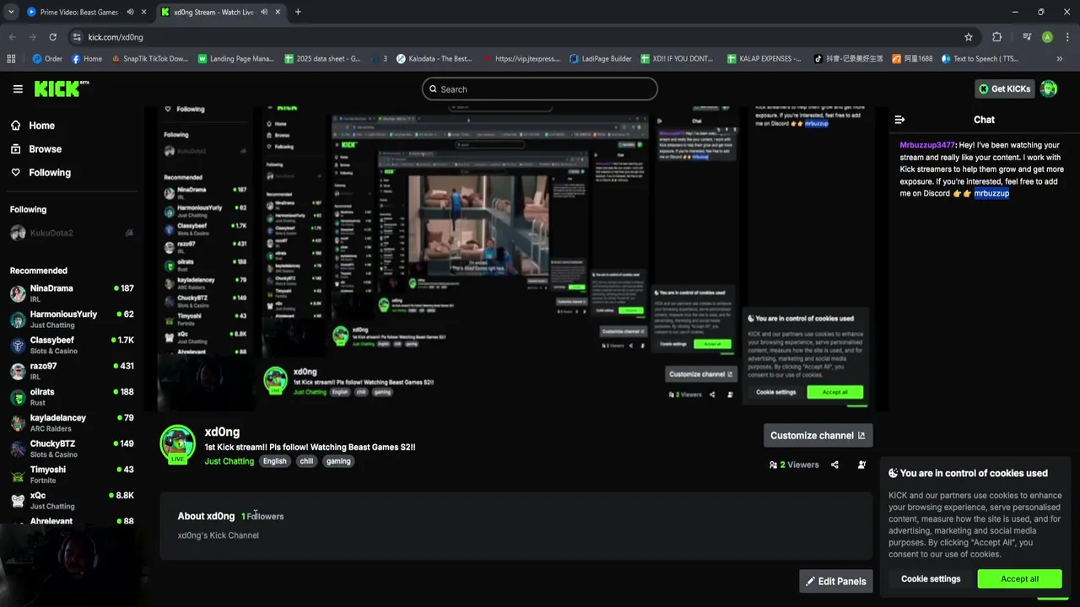Mute the xd0ng Stream tab audio icon
Image resolution: width=1080 pixels, height=607 pixels.
264,12
